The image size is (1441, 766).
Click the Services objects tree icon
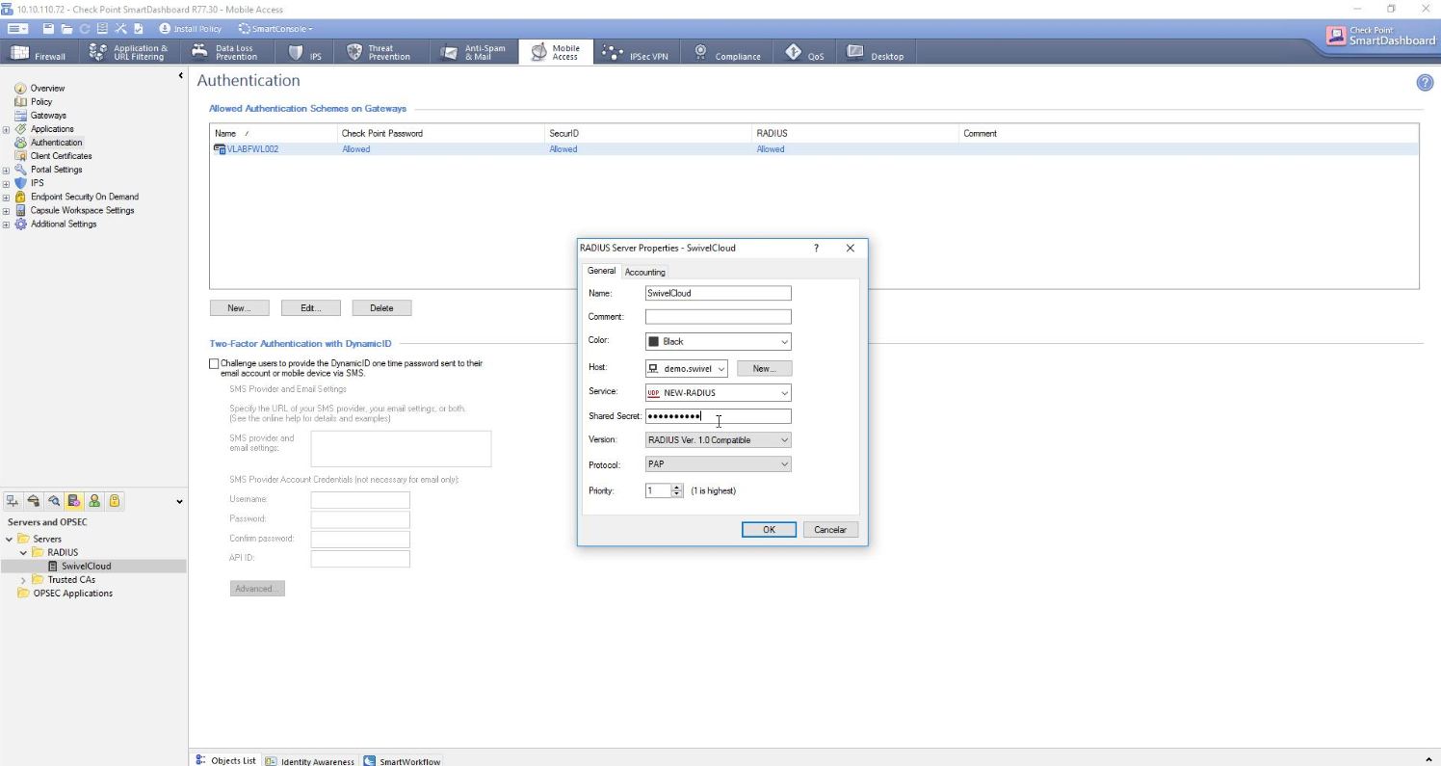tap(34, 501)
